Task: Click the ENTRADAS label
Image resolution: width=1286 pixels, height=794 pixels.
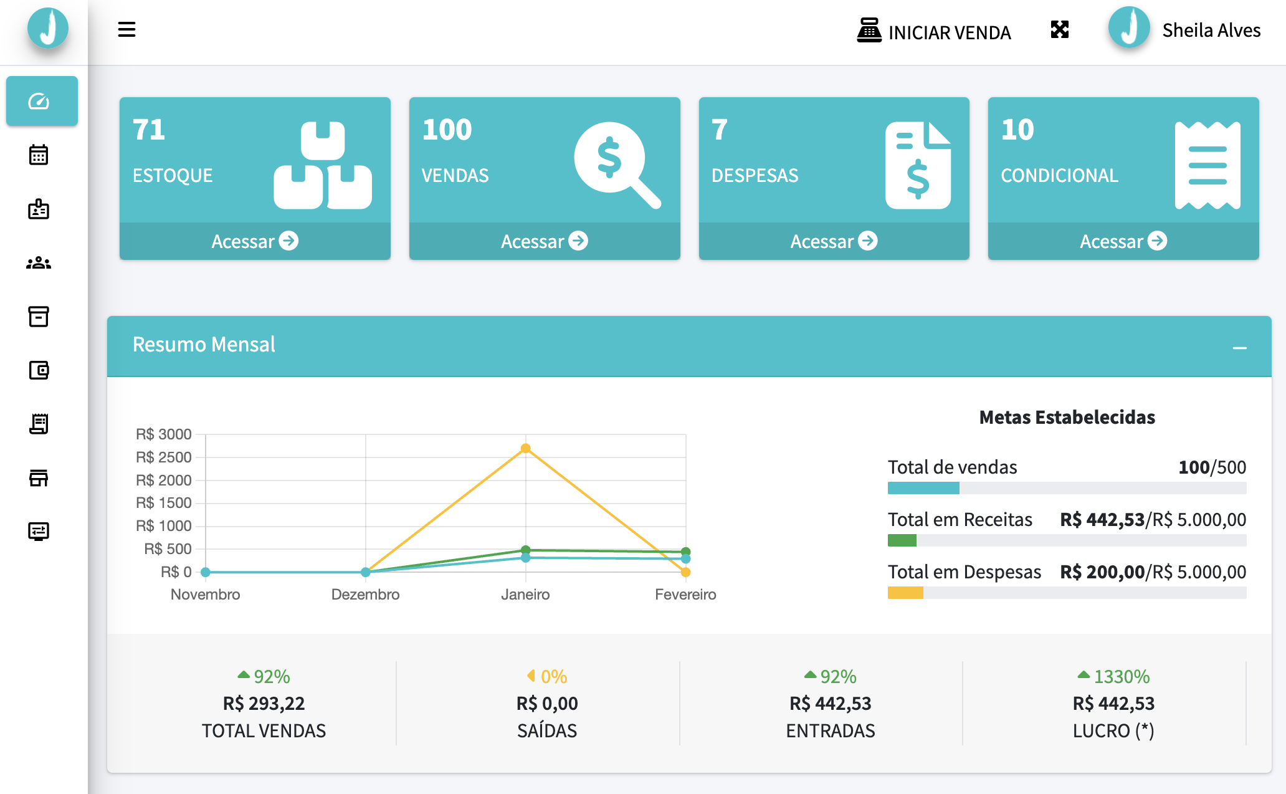Action: tap(831, 730)
